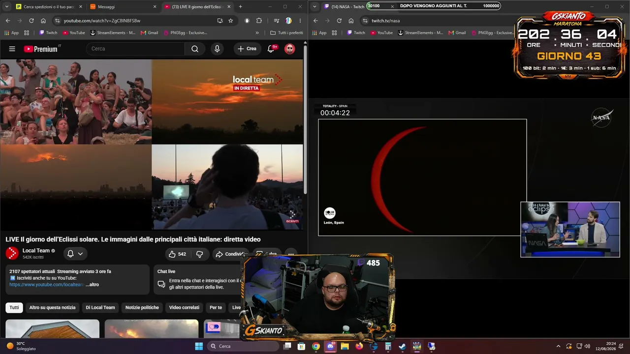Open Steam from the taskbar
Viewport: 630px width, 354px height.
(x=403, y=346)
